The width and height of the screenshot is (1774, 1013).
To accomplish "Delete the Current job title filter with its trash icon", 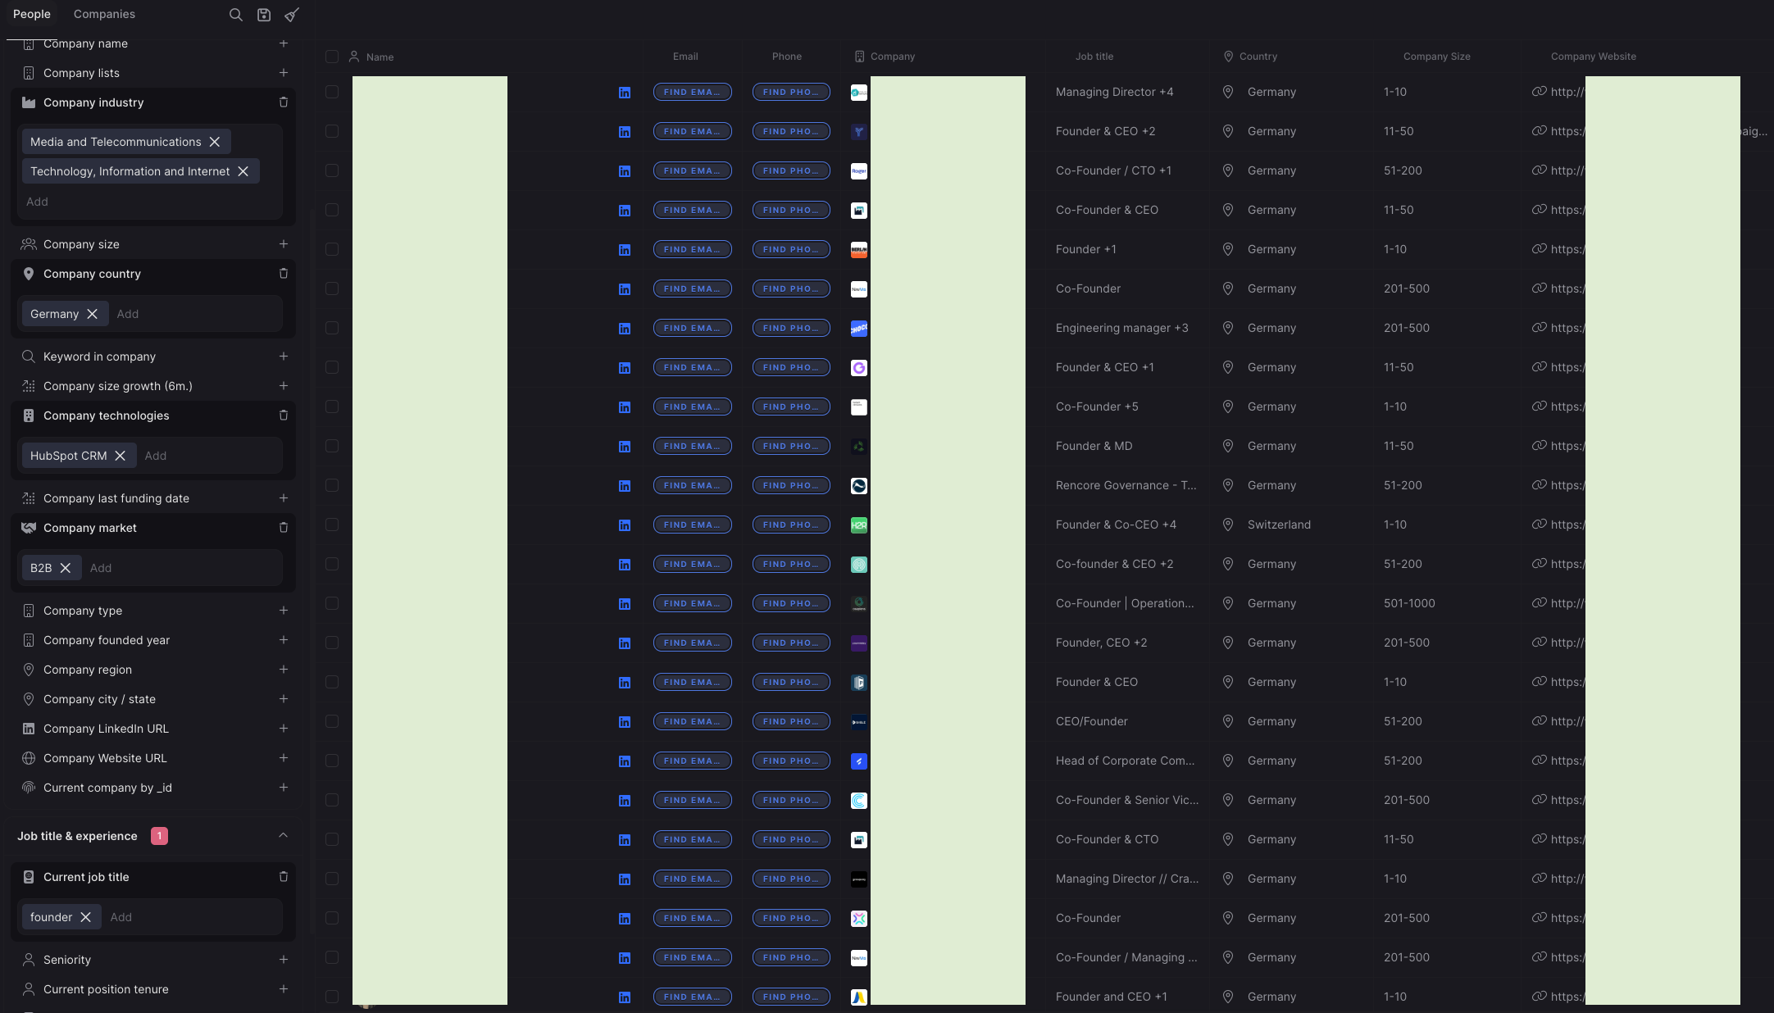I will [x=284, y=877].
